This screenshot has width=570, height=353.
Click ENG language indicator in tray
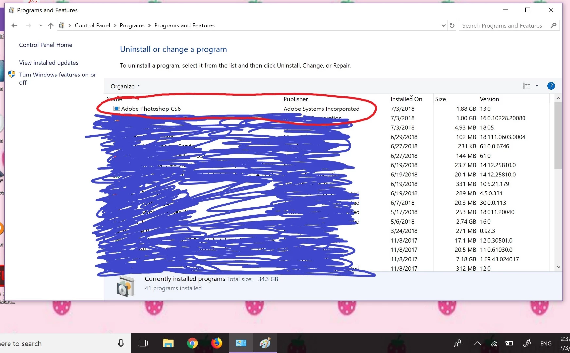[546, 344]
